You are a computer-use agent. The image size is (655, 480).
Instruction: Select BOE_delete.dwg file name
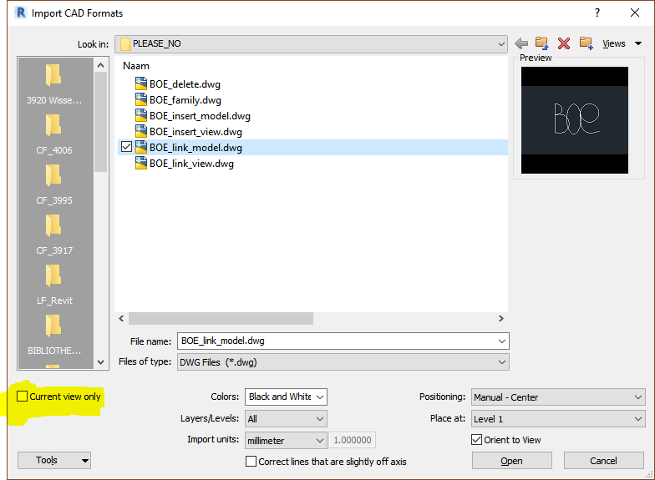(185, 83)
